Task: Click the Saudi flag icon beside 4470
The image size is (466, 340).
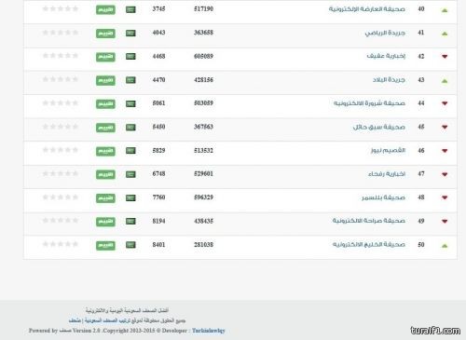Action: (130, 80)
